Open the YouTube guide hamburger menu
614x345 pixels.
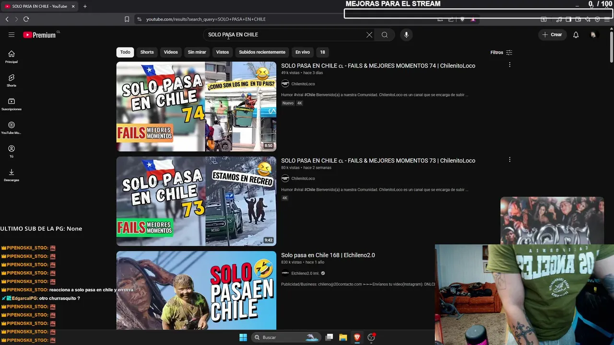12,34
